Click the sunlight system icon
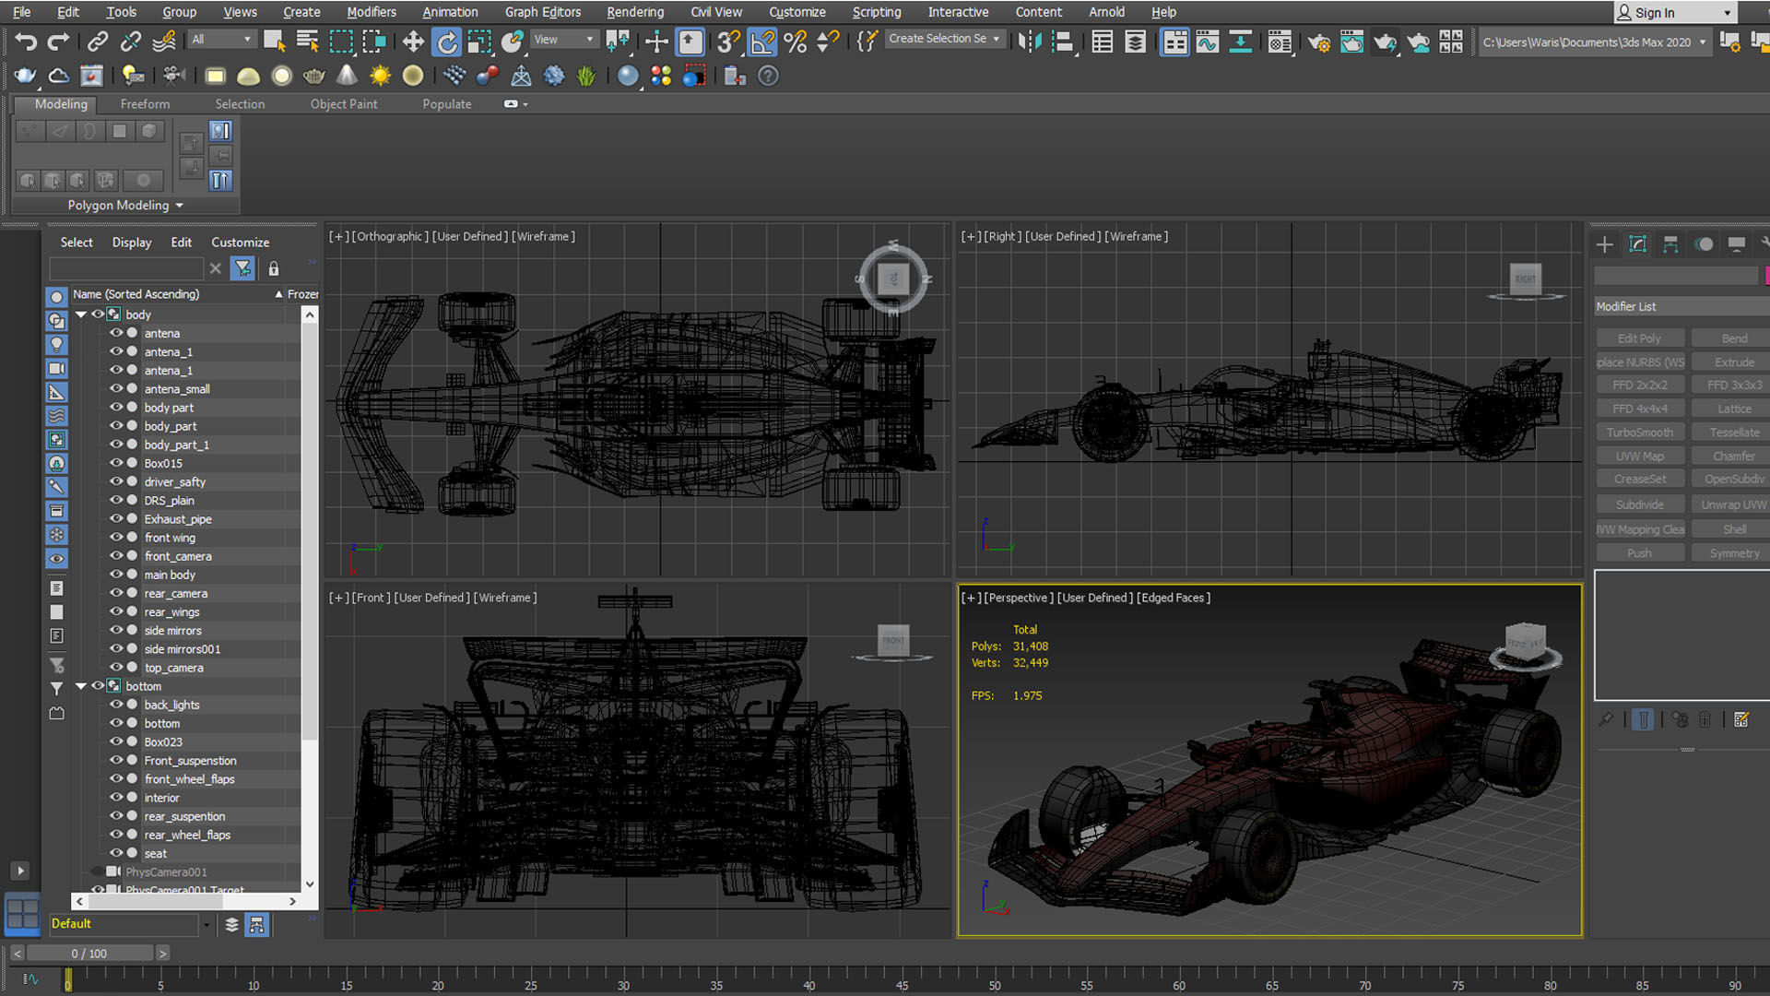Image resolution: width=1770 pixels, height=996 pixels. (380, 76)
